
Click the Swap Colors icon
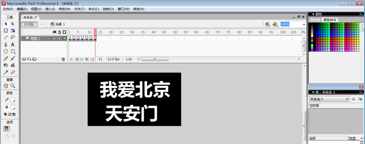[x=14, y=114]
